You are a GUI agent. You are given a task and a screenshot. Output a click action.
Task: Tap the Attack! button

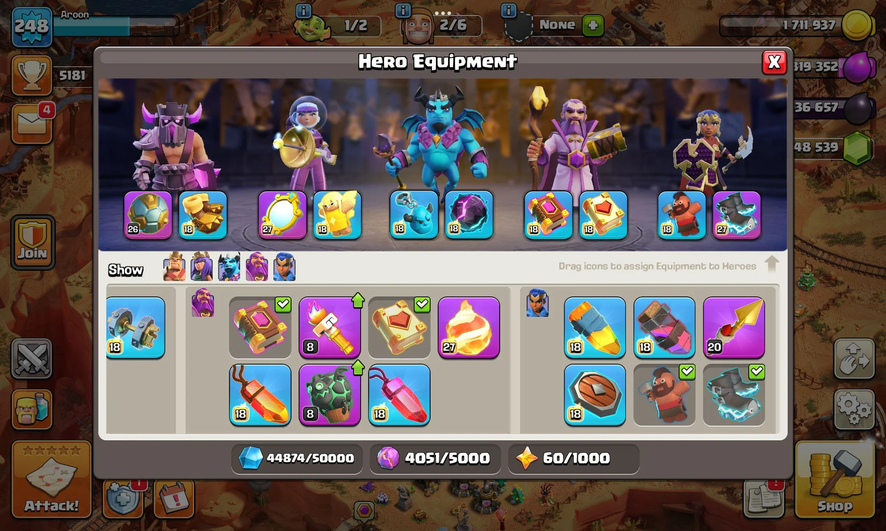tap(51, 480)
